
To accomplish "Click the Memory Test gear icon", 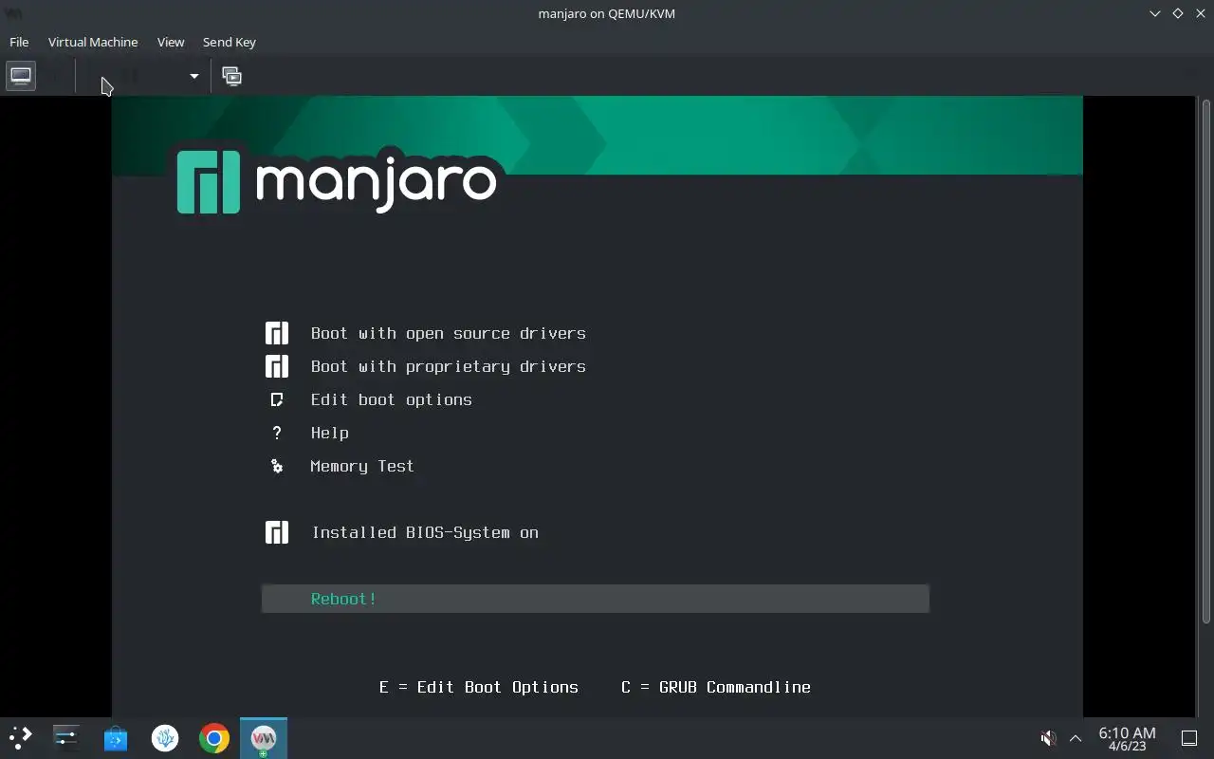I will click(x=277, y=466).
